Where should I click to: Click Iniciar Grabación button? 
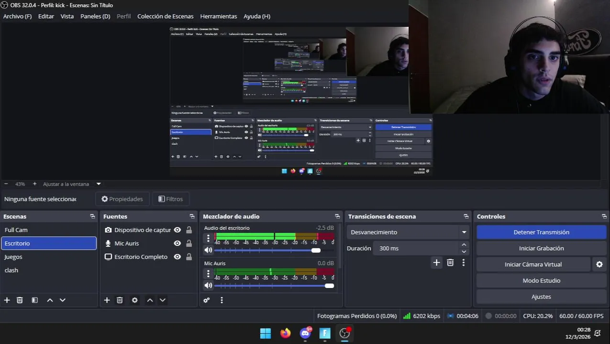(541, 248)
